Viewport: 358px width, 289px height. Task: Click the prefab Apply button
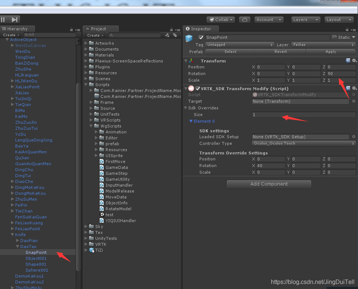click(x=331, y=52)
